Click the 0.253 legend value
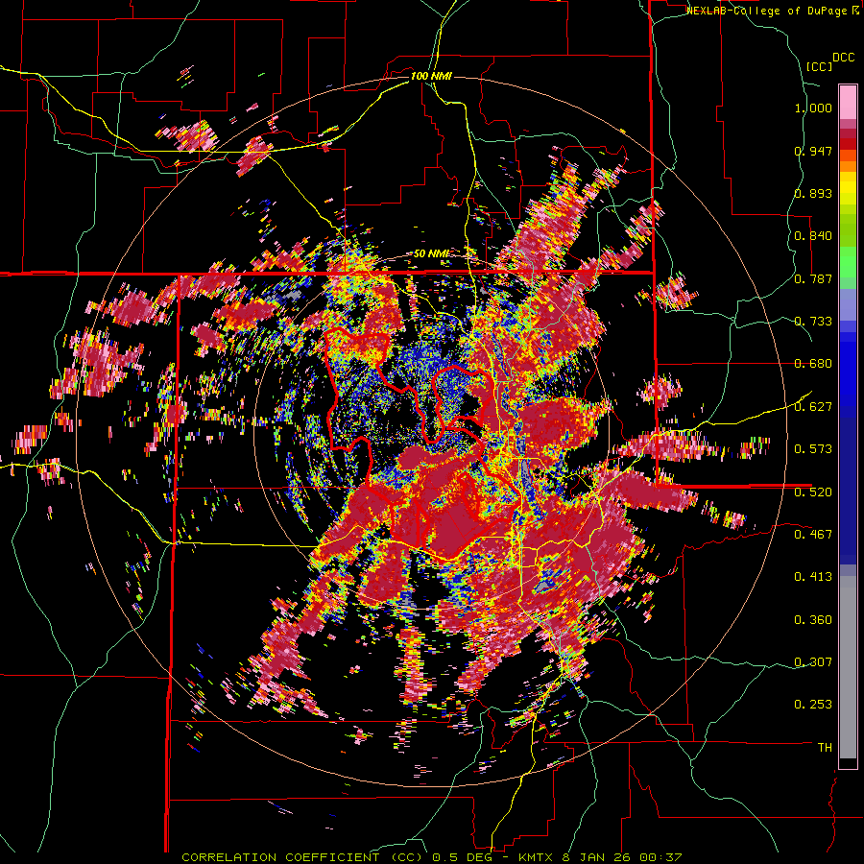Viewport: 864px width, 864px height. [x=813, y=705]
